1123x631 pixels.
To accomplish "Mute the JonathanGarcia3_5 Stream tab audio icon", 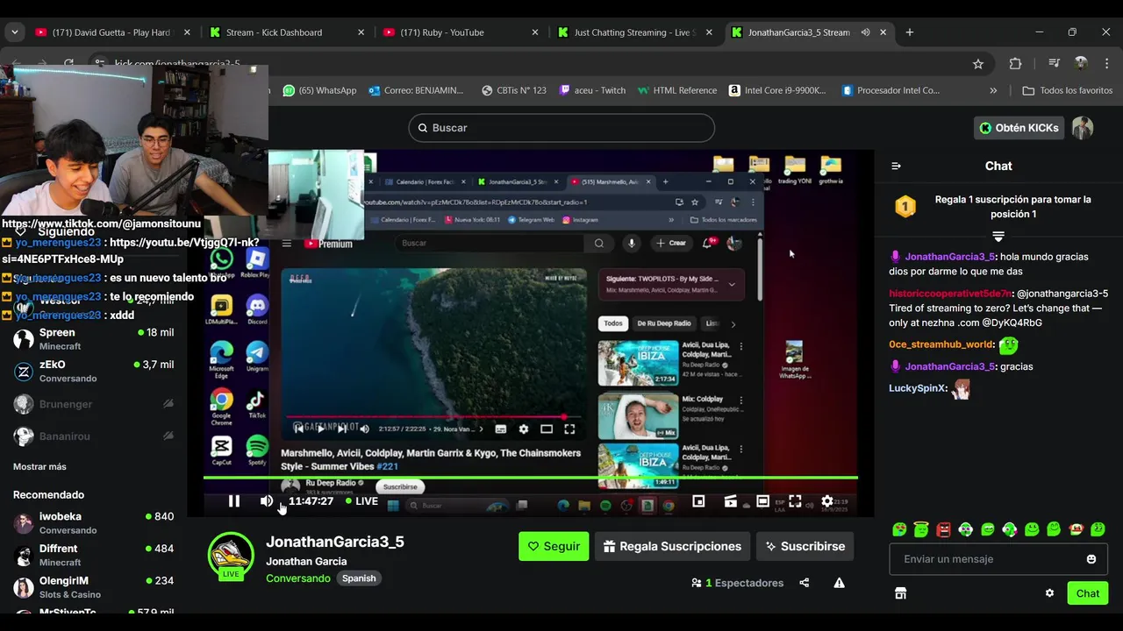I will pyautogui.click(x=865, y=32).
